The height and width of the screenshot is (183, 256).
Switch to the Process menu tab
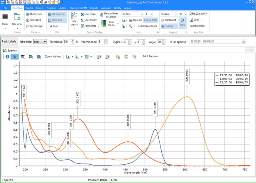tap(39, 8)
